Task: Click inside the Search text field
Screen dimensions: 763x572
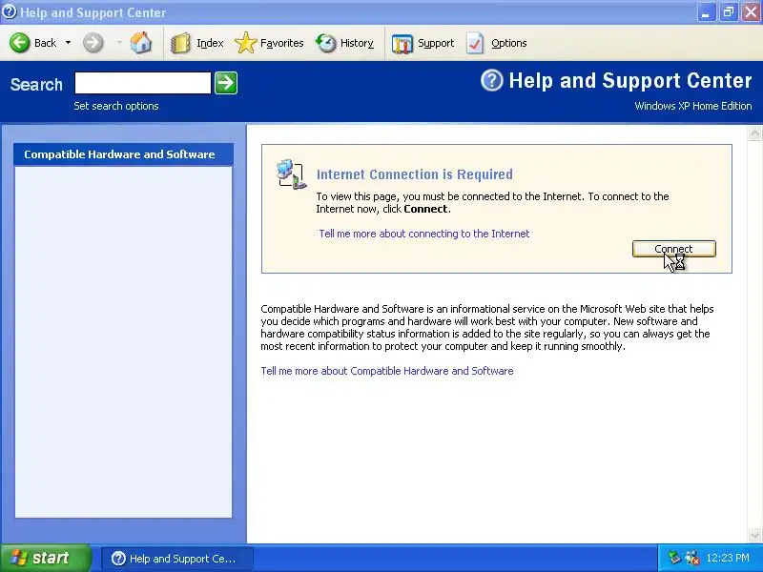Action: click(142, 83)
